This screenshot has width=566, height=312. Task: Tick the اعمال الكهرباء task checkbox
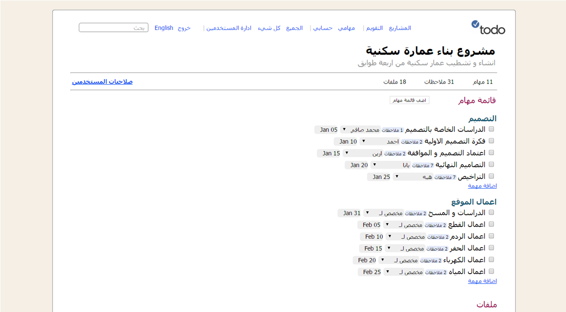tap(491, 260)
